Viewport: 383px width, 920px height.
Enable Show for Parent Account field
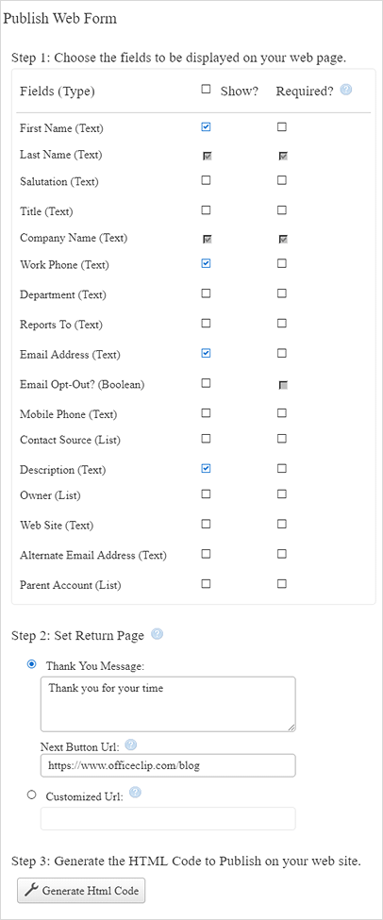tap(206, 584)
